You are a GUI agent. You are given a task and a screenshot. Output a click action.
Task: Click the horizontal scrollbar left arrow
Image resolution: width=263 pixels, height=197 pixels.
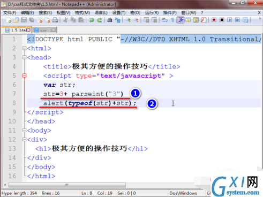5,185
